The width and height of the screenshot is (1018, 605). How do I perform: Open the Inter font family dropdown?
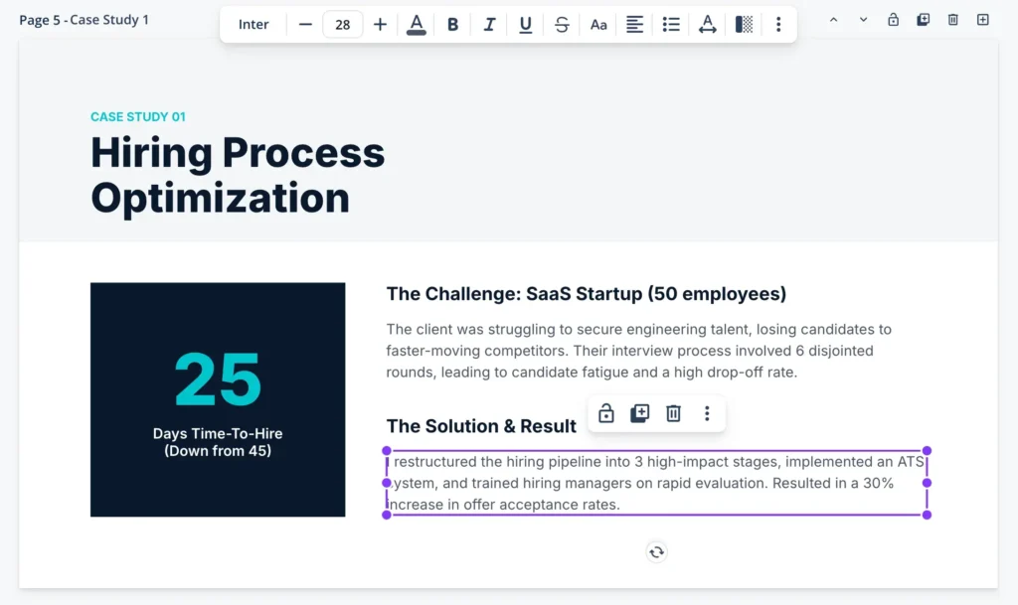[254, 24]
